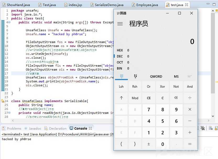Click the Or key
The height and width of the screenshot is (159, 218).
[x=149, y=87]
